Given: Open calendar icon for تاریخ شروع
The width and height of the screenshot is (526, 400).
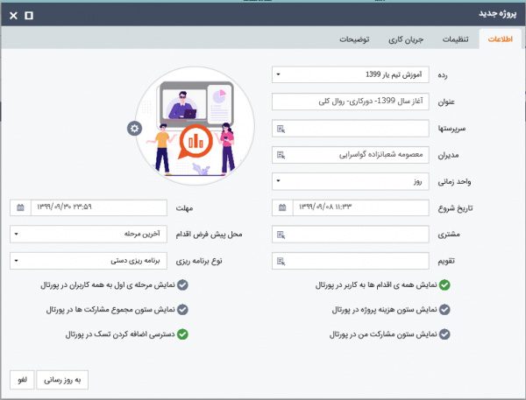Looking at the screenshot, I should (x=282, y=207).
